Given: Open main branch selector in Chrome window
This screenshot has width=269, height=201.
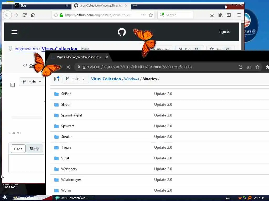Looking at the screenshot, I should [75, 79].
